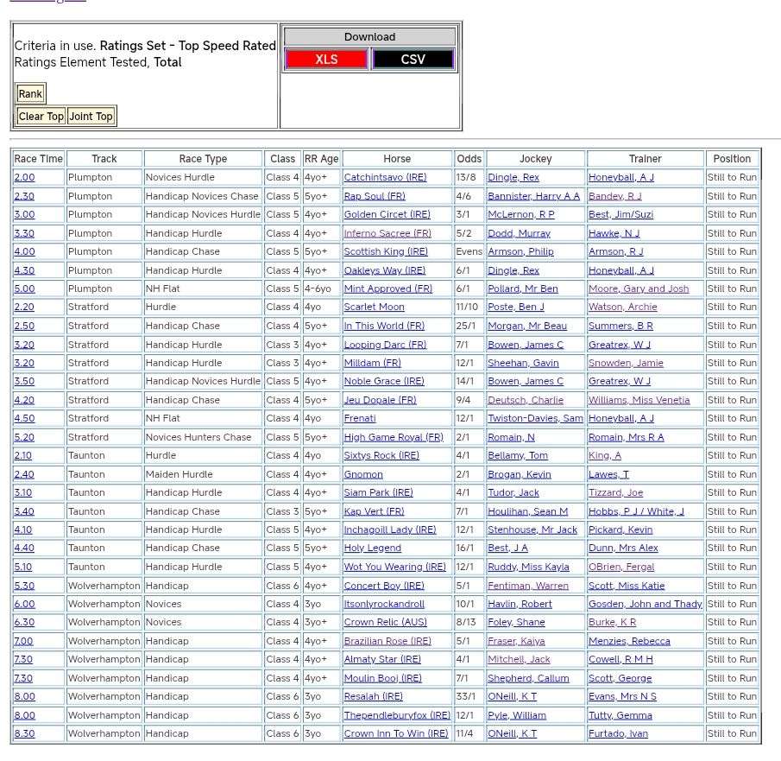Download ratings as CSV file
The height and width of the screenshot is (761, 781).
pyautogui.click(x=413, y=60)
